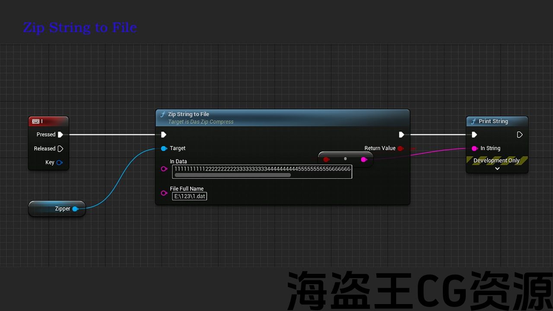Viewport: 553px width, 311px height.
Task: Click the keyboard icon on the I event node
Action: tap(35, 122)
